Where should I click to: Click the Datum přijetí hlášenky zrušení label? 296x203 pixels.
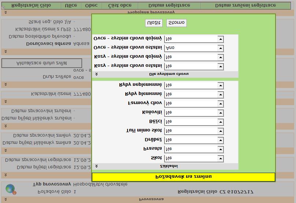37,118
